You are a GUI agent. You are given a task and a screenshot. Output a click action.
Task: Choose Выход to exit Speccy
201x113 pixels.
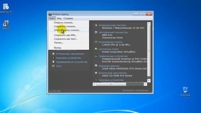[x=69, y=48]
